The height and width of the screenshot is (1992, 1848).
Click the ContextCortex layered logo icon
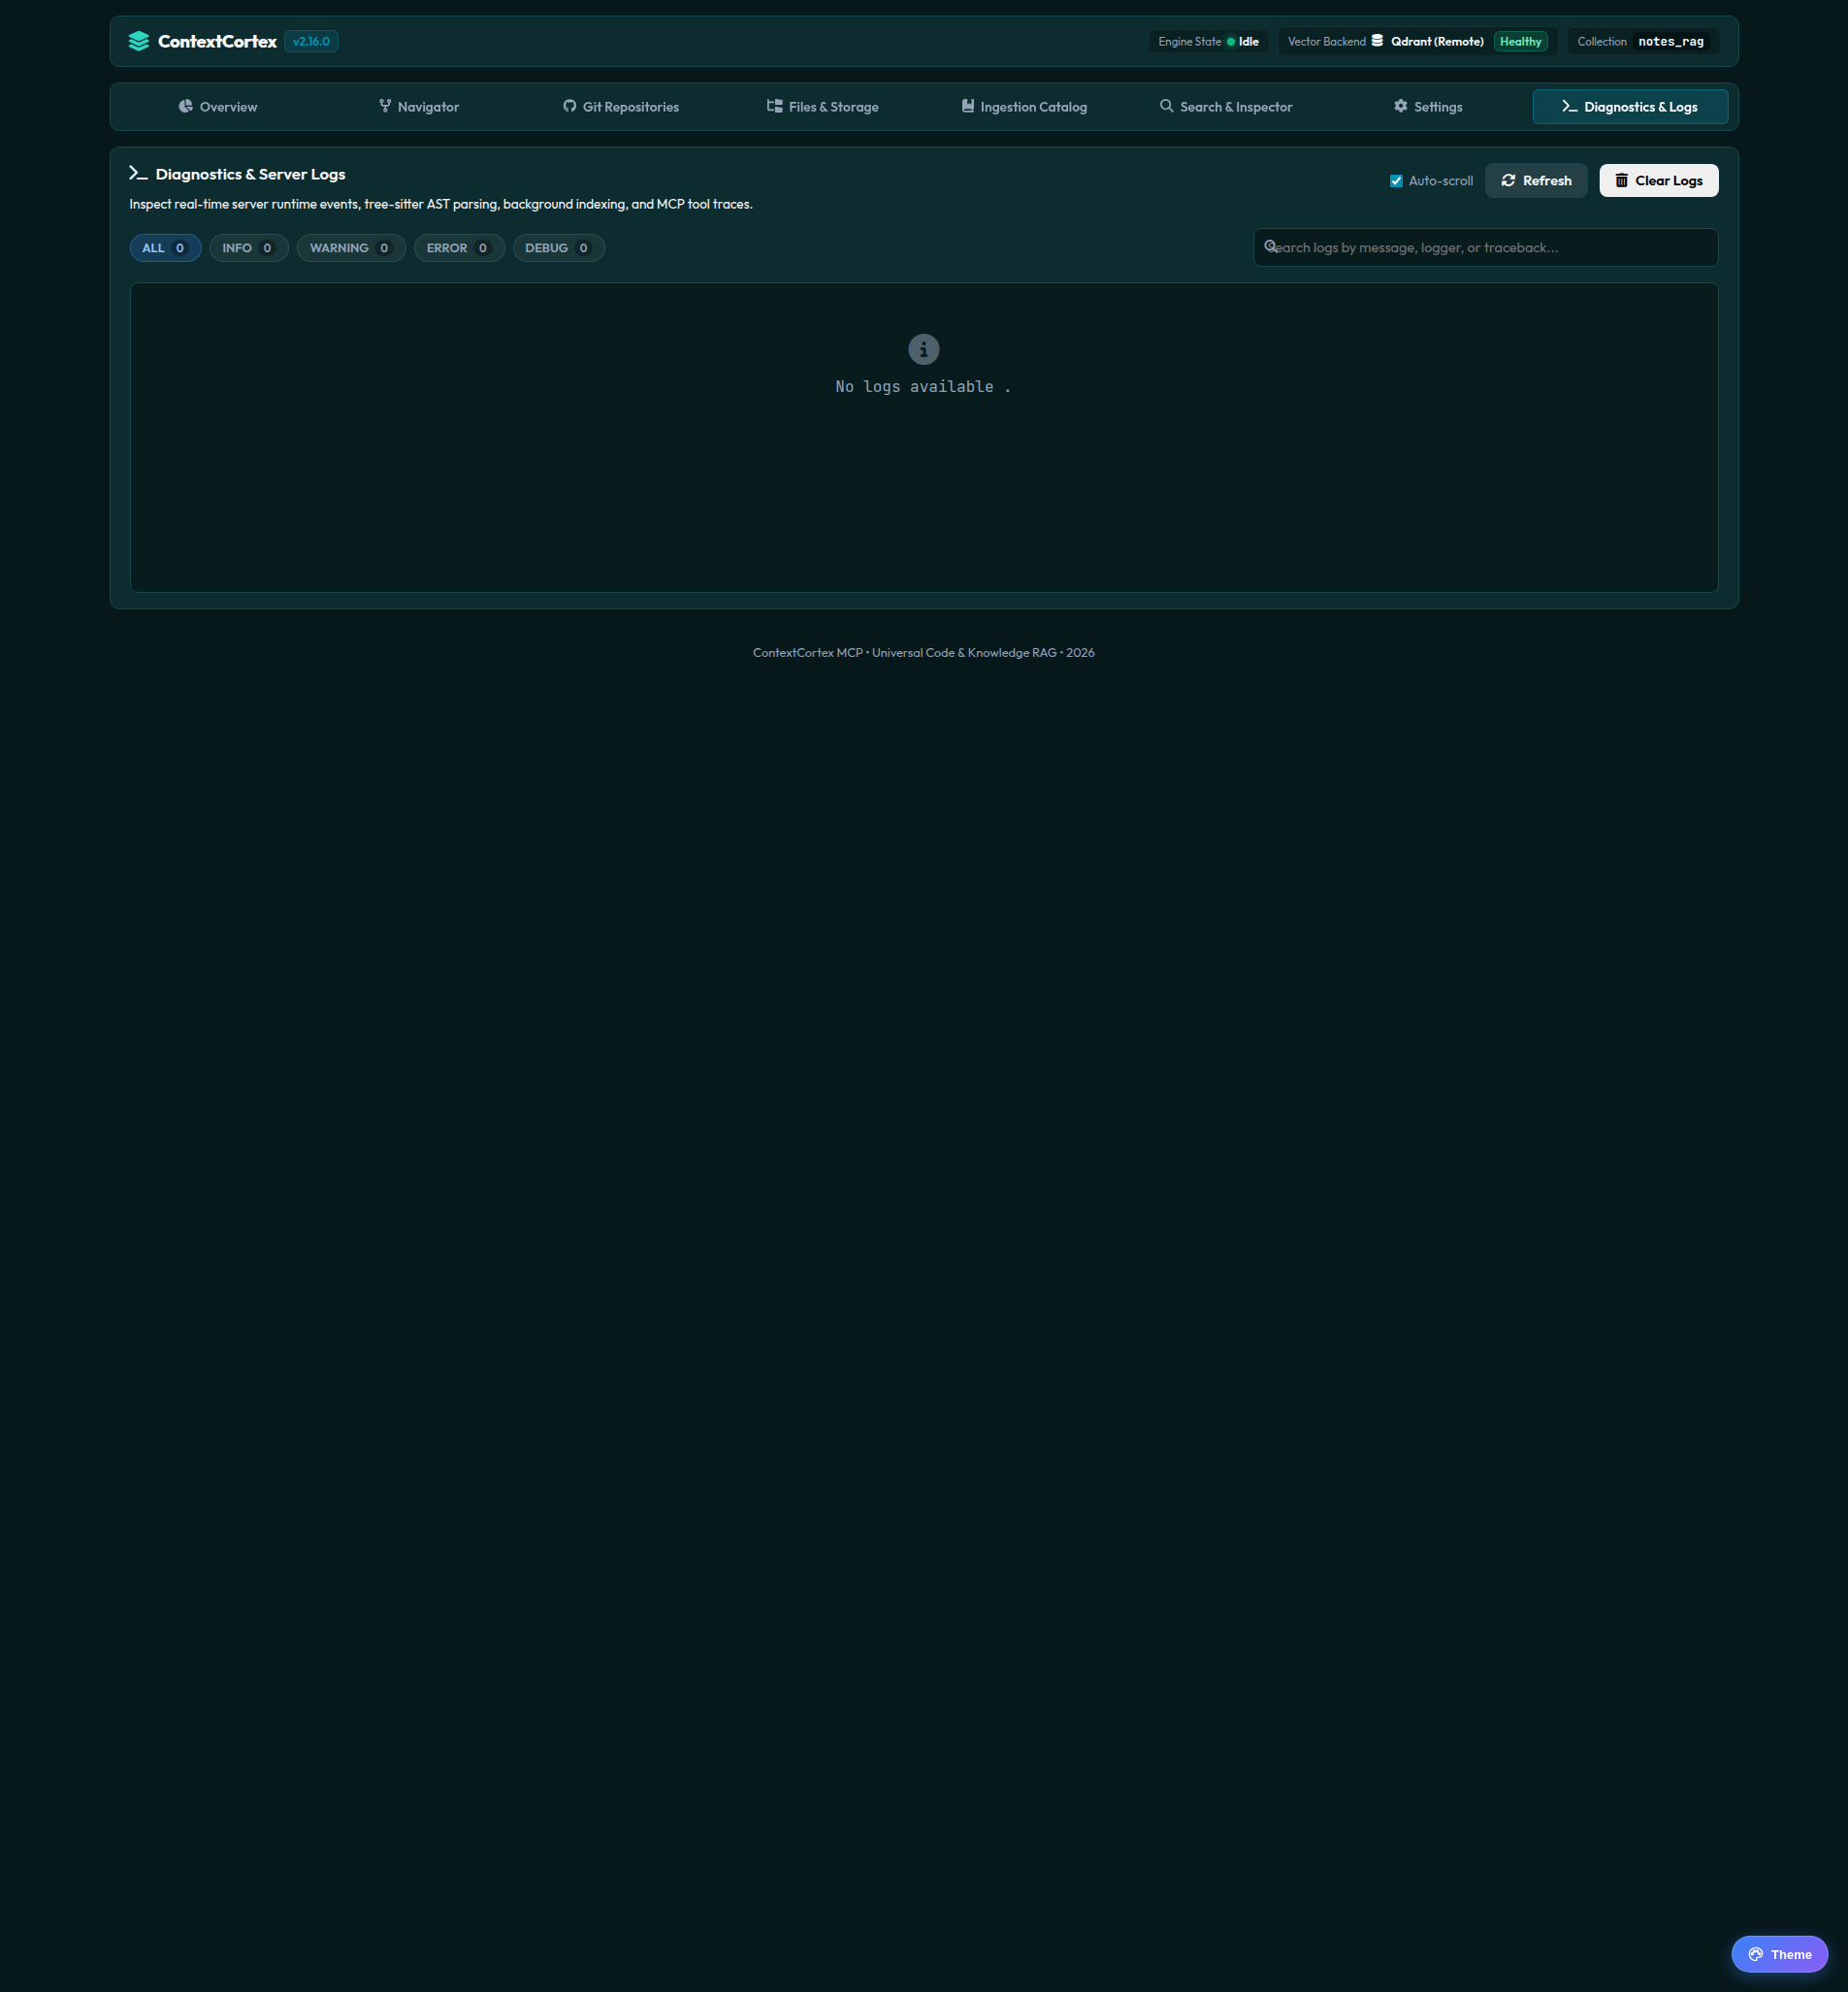(139, 41)
